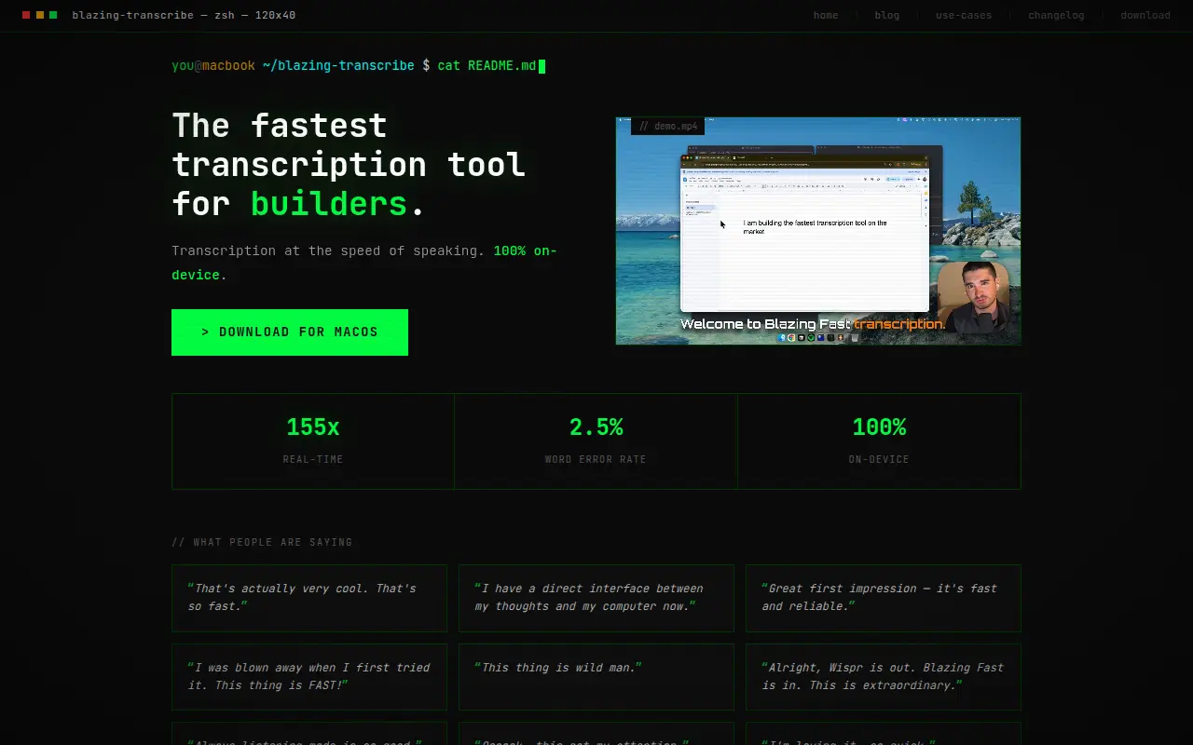Click the red terminal dot
Screen dimensions: 1193x745
[x=26, y=15]
